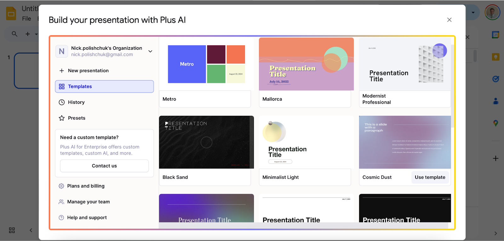Click the new slide plus button in Slides toolbar

(28, 34)
